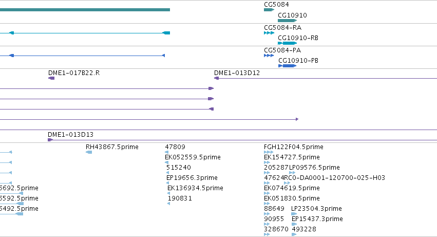Click the EK136934.5prime label
Viewport: 437px width, 237px height.
point(195,188)
